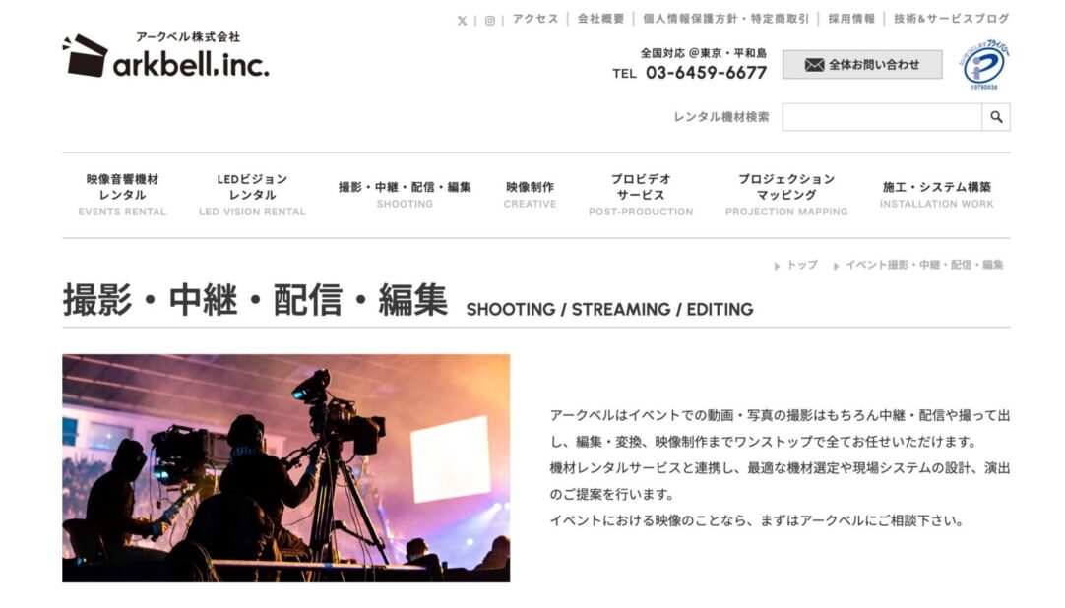Select 映像音響機材レンタル menu item
This screenshot has width=1065, height=608.
point(122,194)
